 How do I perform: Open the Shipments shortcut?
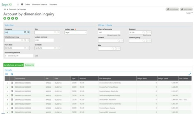(x=53, y=5)
